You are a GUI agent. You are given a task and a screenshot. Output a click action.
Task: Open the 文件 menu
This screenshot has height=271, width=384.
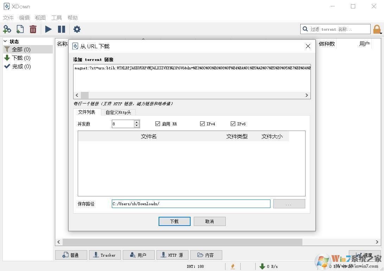(8, 18)
